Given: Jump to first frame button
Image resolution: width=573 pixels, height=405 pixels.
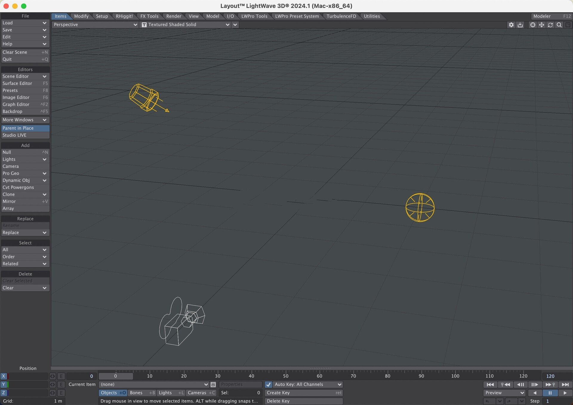Looking at the screenshot, I should coord(490,384).
